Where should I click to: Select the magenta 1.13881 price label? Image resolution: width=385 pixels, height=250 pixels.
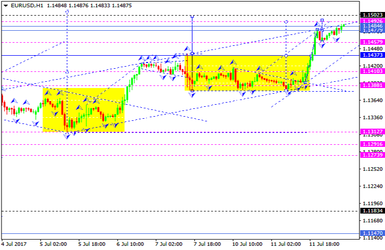[372, 85]
